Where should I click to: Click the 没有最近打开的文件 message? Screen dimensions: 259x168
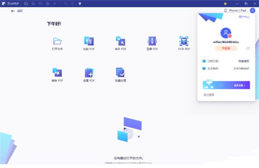pos(129,158)
